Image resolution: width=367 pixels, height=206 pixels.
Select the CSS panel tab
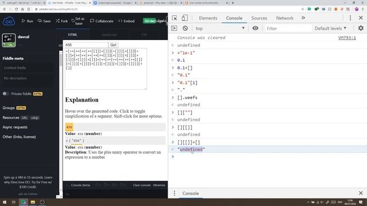point(144,34)
